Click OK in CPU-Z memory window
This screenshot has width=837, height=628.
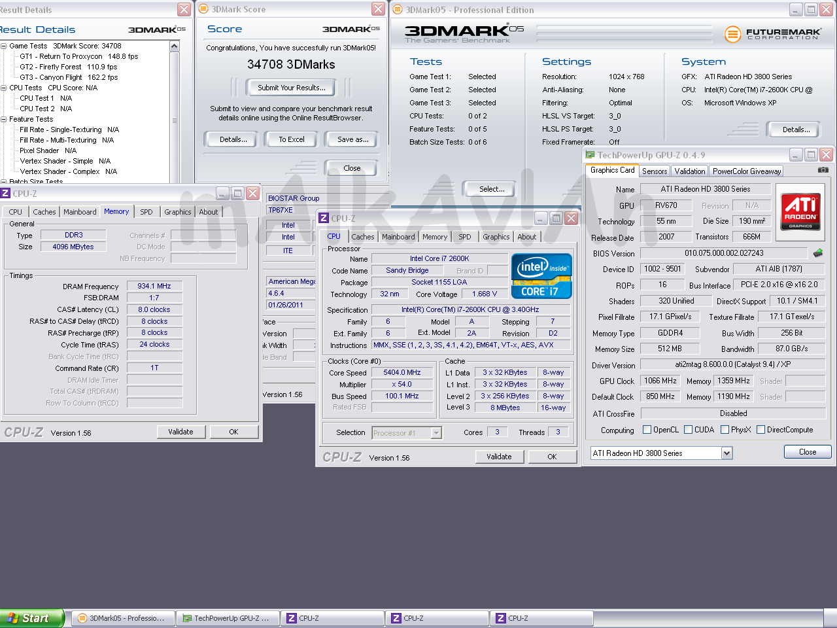point(233,432)
